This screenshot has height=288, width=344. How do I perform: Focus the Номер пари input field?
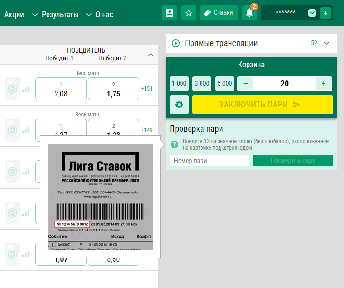click(210, 161)
